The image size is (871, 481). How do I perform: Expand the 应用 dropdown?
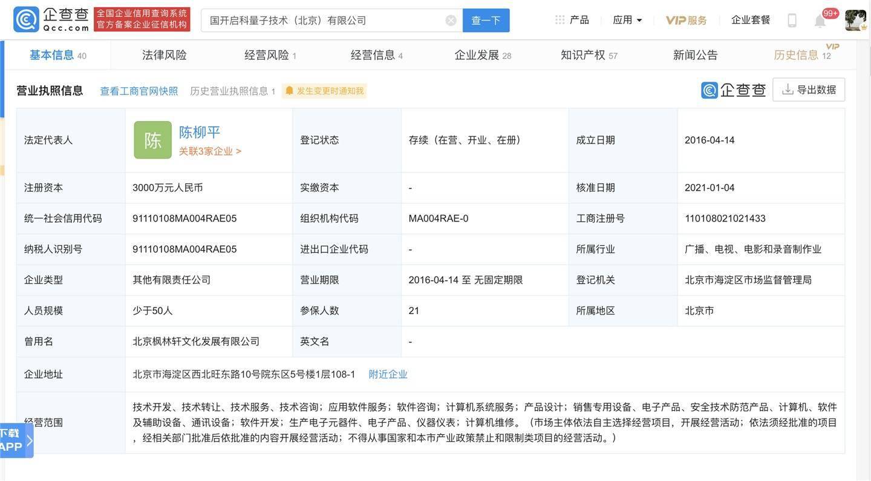[x=627, y=20]
